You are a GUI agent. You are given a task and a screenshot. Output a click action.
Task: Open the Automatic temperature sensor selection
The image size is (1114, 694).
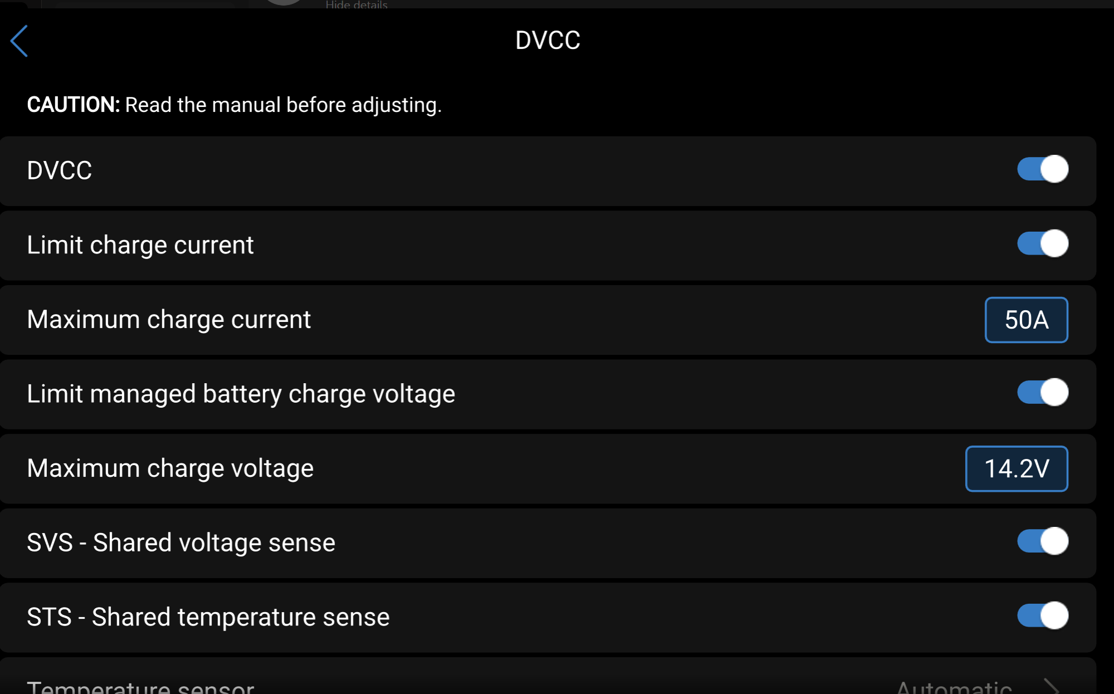tap(954, 688)
